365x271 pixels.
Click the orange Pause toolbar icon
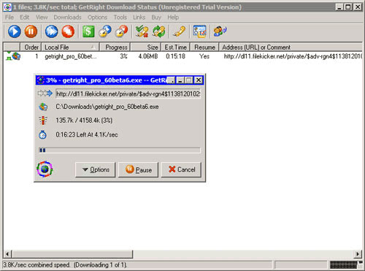[31, 31]
